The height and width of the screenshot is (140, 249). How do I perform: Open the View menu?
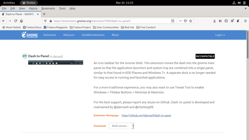[22, 8]
